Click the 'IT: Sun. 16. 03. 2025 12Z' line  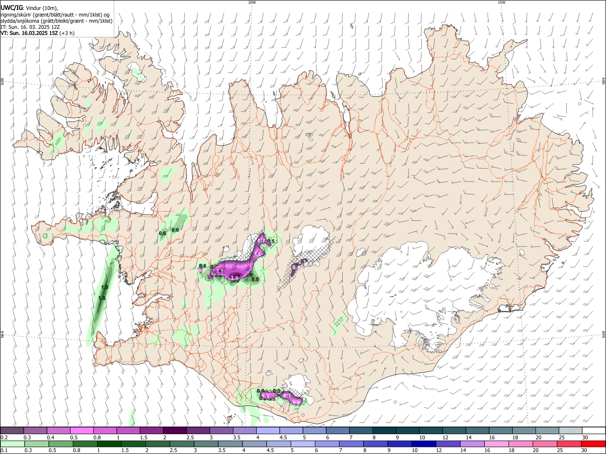[30, 27]
